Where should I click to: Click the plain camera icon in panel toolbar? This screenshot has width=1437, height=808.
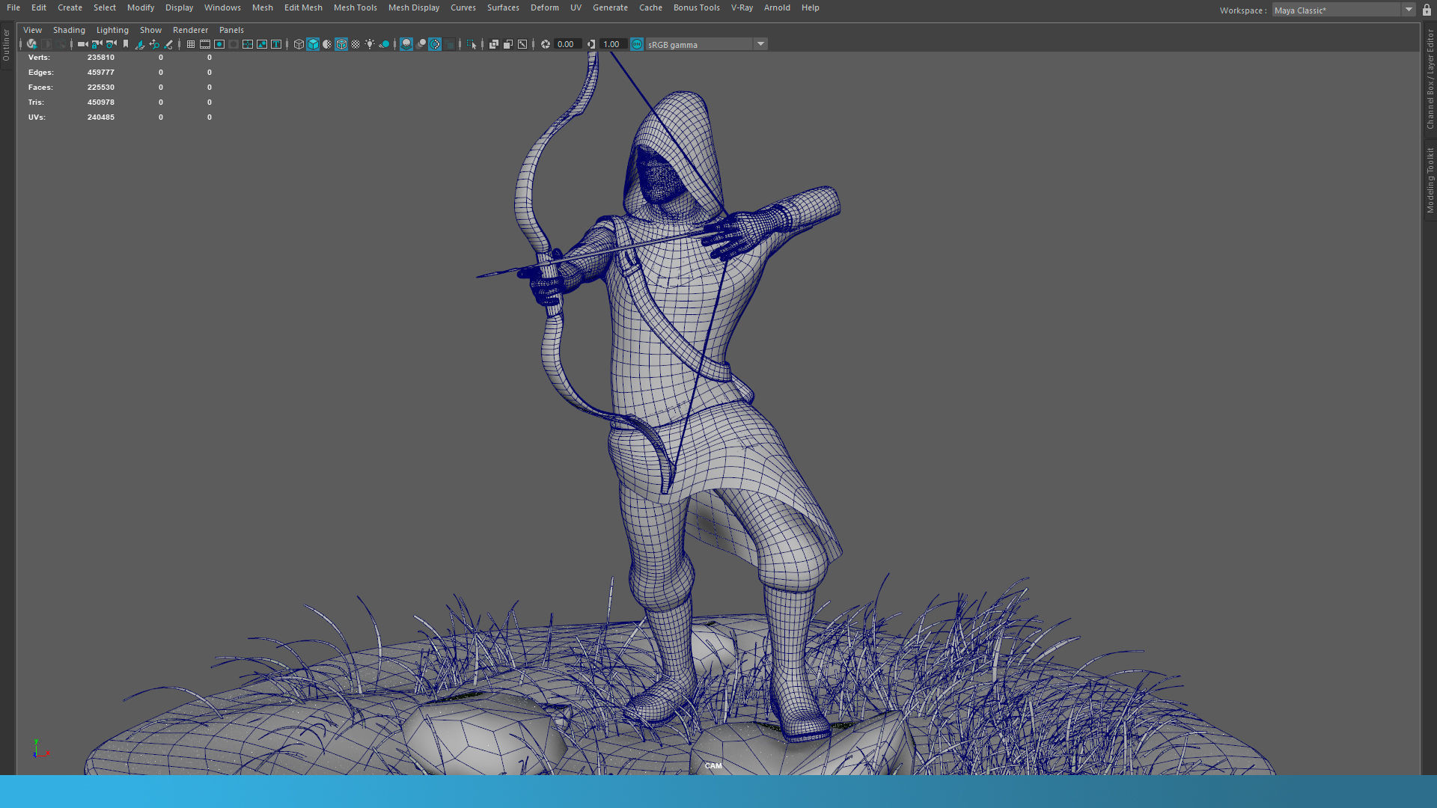pos(82,44)
